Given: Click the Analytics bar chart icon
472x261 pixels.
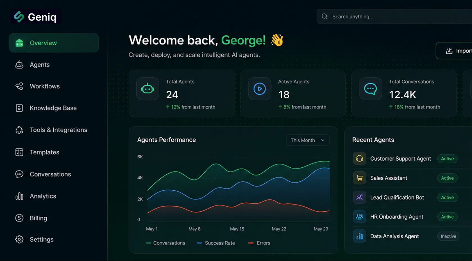Looking at the screenshot, I should tap(19, 196).
